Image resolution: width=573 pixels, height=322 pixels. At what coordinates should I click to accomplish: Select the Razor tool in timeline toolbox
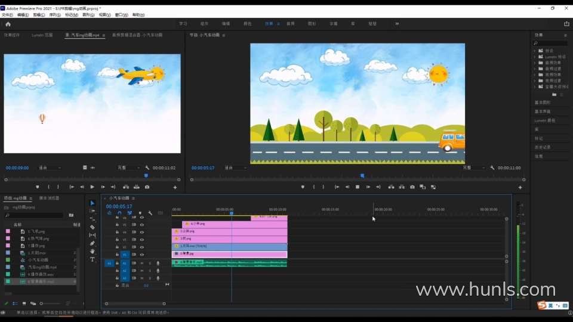93,227
